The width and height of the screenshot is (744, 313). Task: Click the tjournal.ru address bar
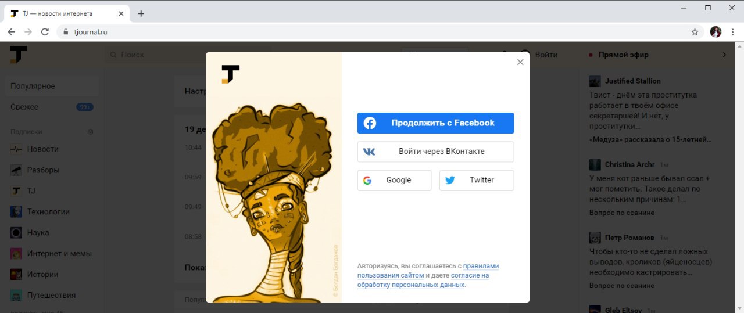[372, 32]
